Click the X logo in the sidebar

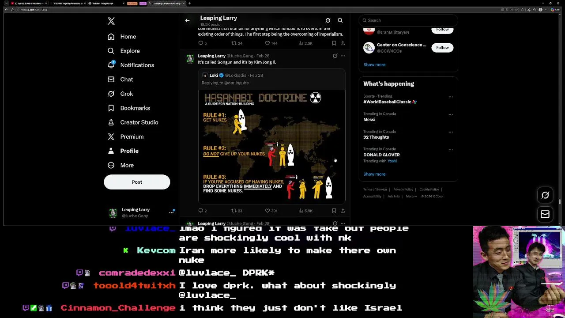pyautogui.click(x=111, y=21)
